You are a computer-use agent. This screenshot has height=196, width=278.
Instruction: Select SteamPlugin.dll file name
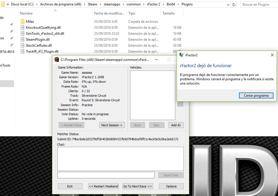click(38, 39)
